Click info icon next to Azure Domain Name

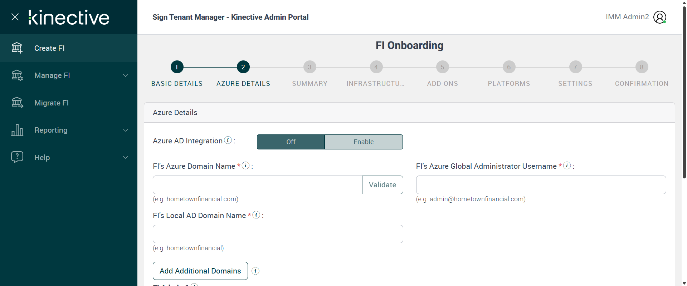[245, 166]
